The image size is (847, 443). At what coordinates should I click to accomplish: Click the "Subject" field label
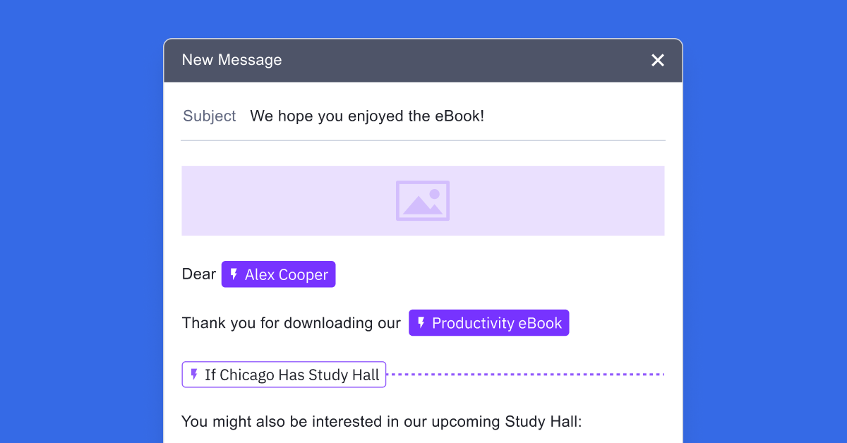[209, 116]
